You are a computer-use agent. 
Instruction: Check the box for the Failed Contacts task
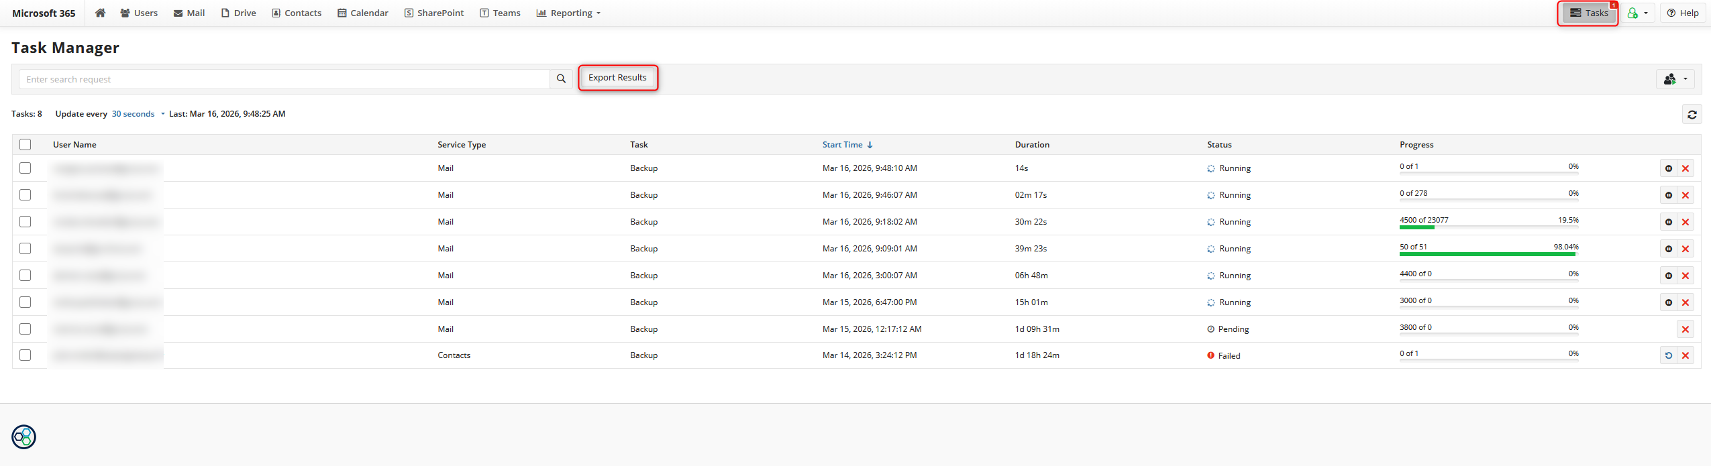[x=25, y=355]
